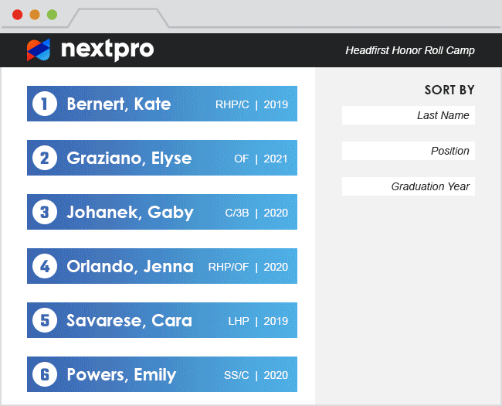This screenshot has height=406, width=502.
Task: Sort players by Graduation Year
Action: pyautogui.click(x=409, y=186)
